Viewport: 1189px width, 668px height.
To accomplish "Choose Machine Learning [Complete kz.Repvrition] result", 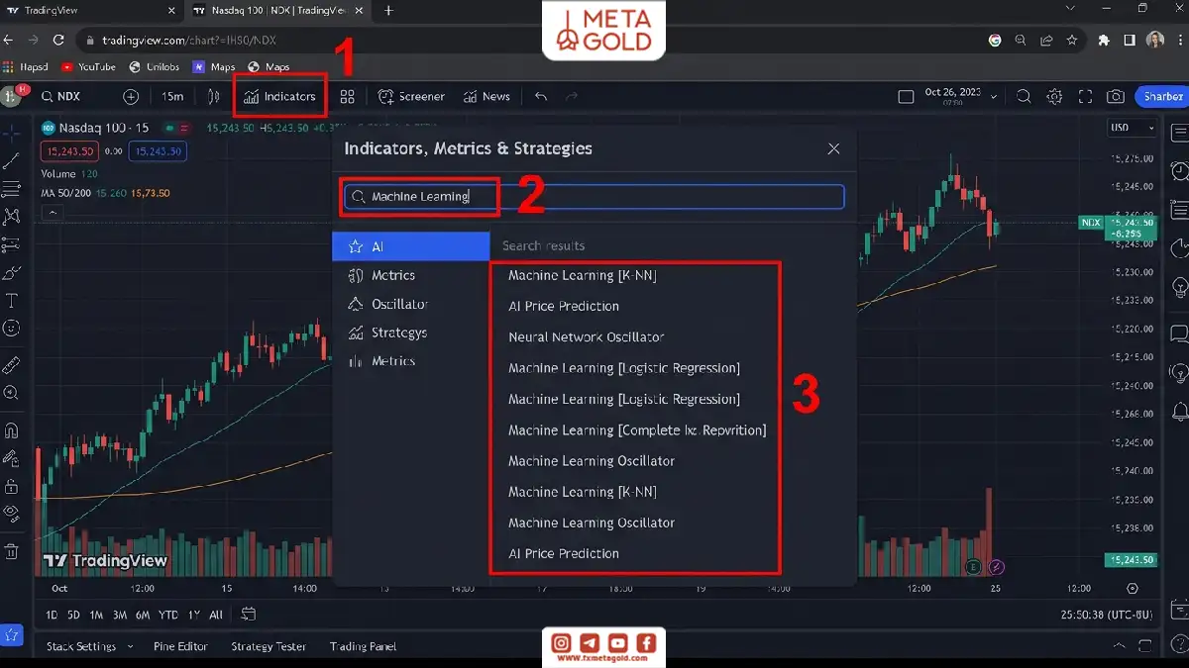I will tap(635, 429).
